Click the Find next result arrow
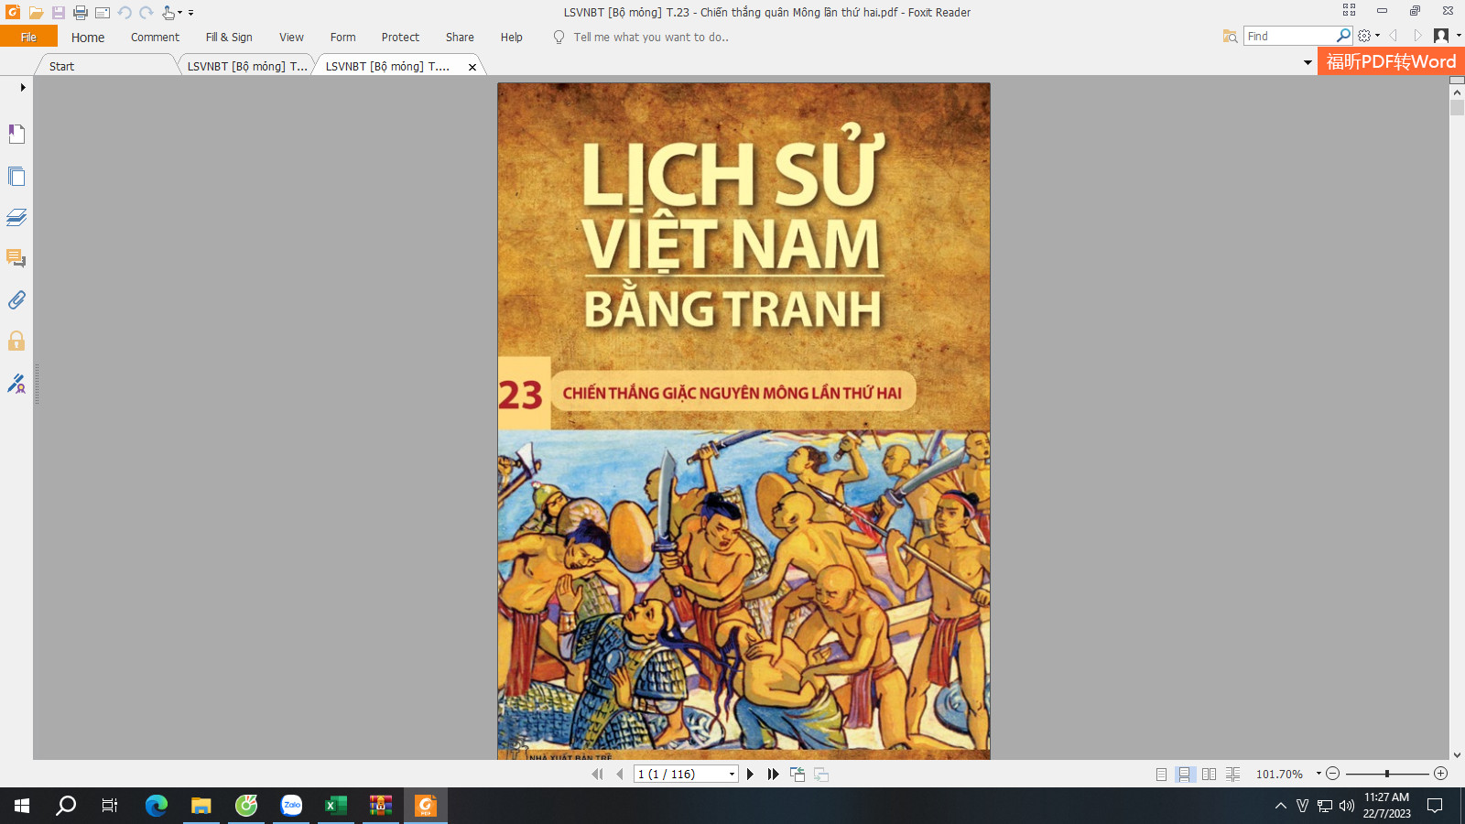This screenshot has height=824, width=1465. click(x=1417, y=36)
